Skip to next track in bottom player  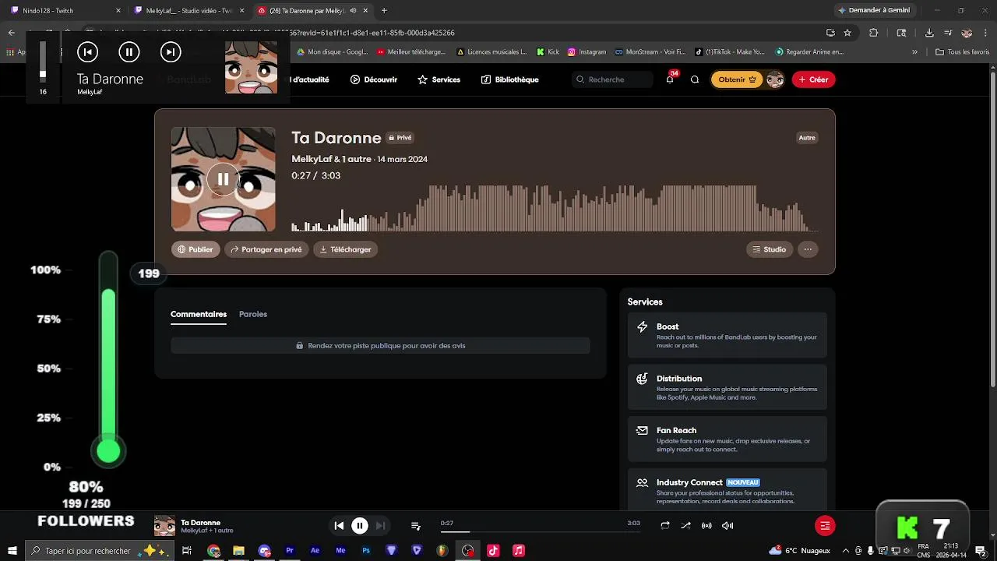click(380, 526)
